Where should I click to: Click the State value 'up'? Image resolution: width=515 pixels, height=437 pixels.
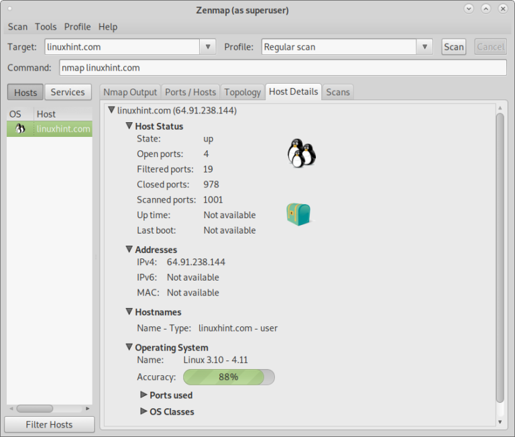[x=209, y=139]
